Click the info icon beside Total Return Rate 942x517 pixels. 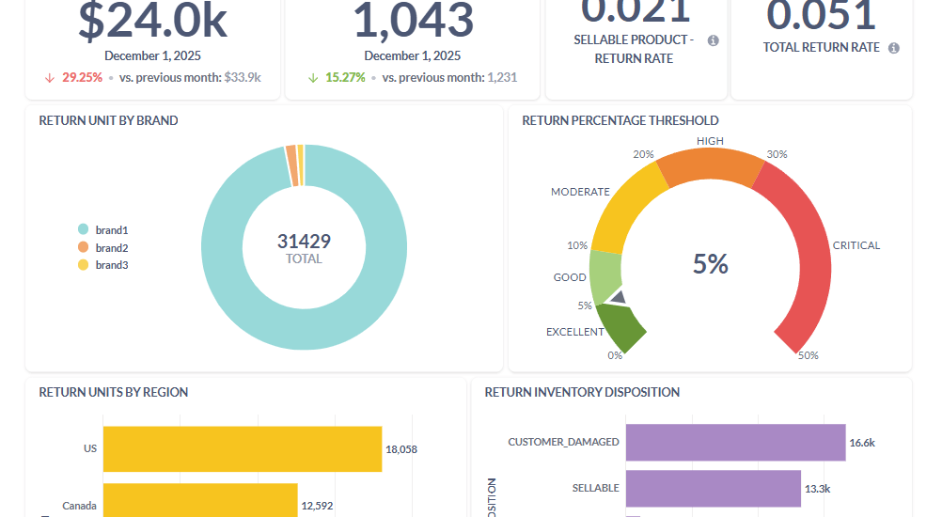[893, 48]
